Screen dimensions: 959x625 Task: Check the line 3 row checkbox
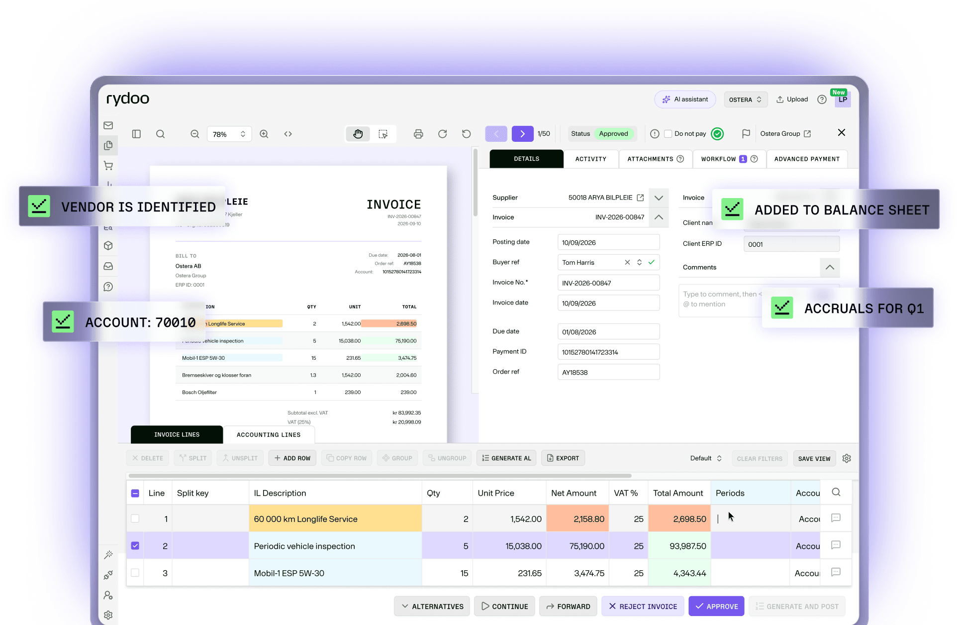click(x=135, y=573)
